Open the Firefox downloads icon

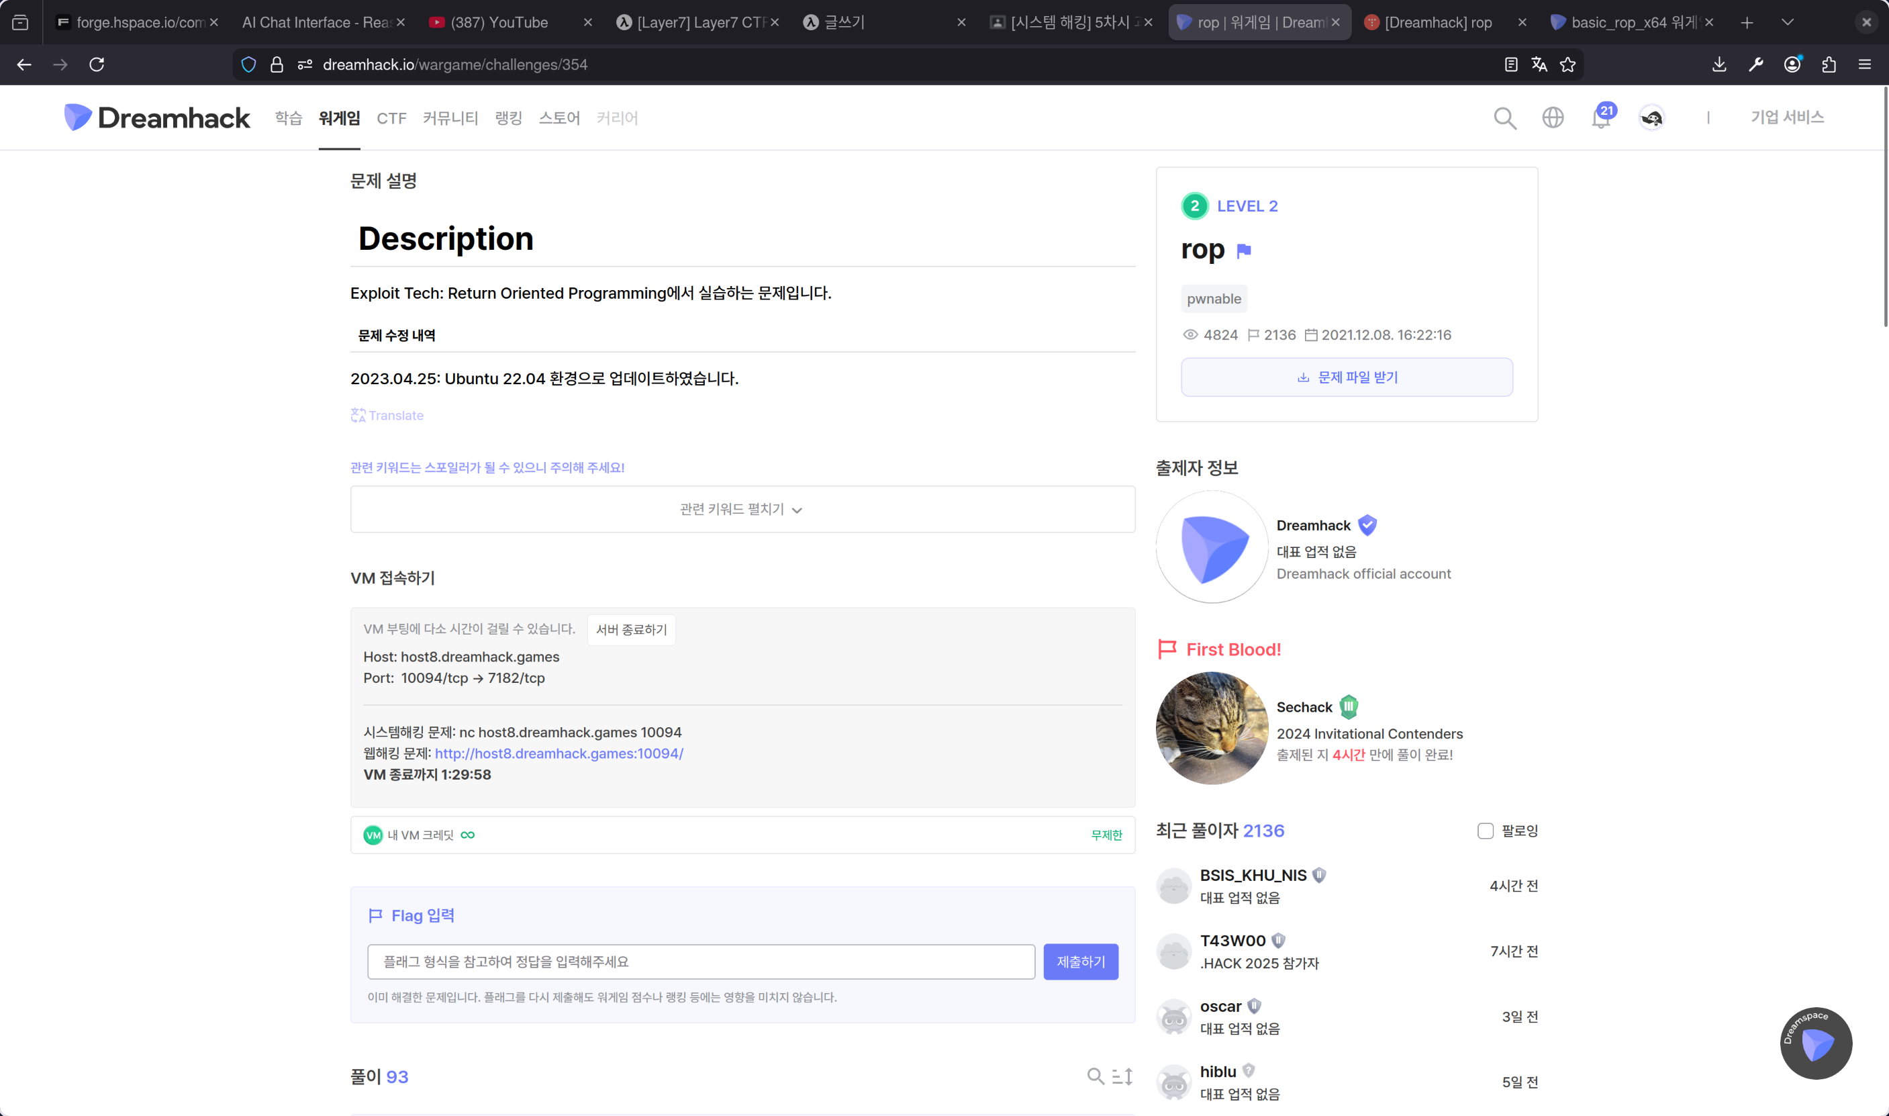pyautogui.click(x=1719, y=64)
